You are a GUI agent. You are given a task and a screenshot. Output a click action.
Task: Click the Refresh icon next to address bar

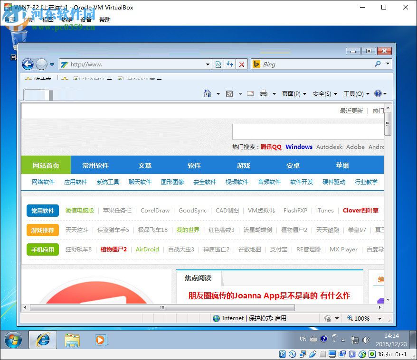pos(230,64)
